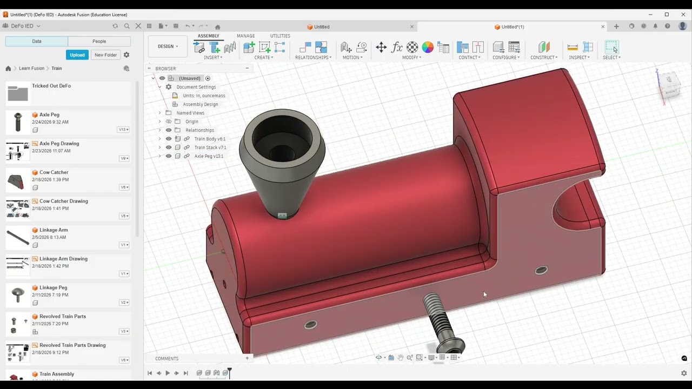Screen dimensions: 692x389
Task: Click the ViewCube in the viewport corner
Action: point(669,85)
